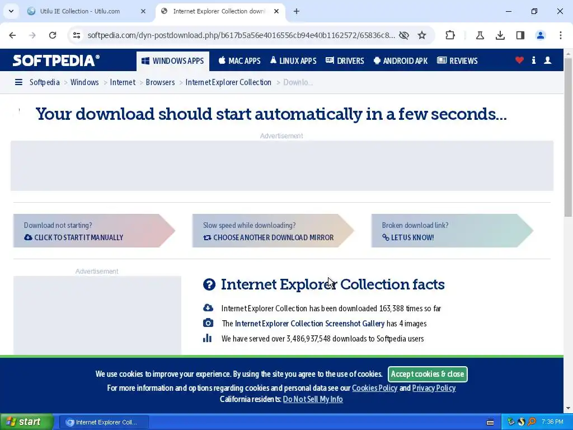Screen dimensions: 573x430
Task: Accept cookies and close banner
Action: point(428,374)
